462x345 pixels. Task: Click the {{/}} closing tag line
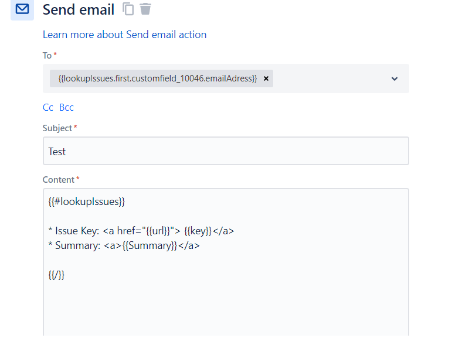[56, 275]
